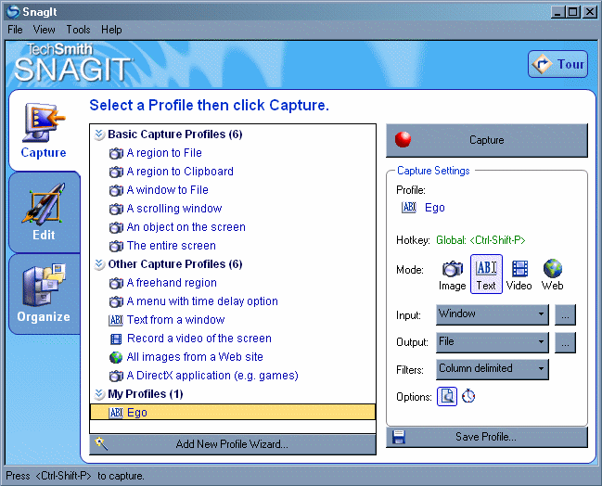Image resolution: width=602 pixels, height=486 pixels.
Task: Select 'A DirectX application (e.g. games)' profile
Action: click(212, 375)
